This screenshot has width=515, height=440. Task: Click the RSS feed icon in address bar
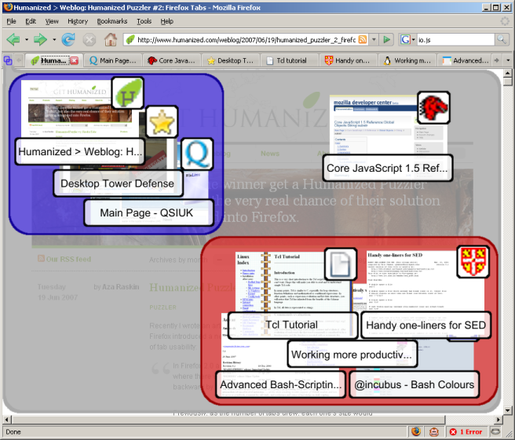(x=362, y=39)
